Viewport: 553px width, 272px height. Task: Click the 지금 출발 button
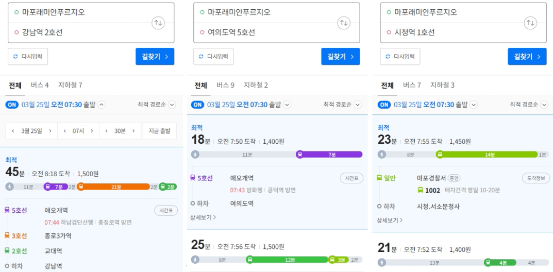point(159,131)
